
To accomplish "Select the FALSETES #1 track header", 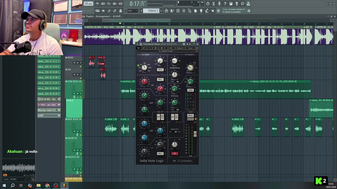I will click(x=74, y=165).
